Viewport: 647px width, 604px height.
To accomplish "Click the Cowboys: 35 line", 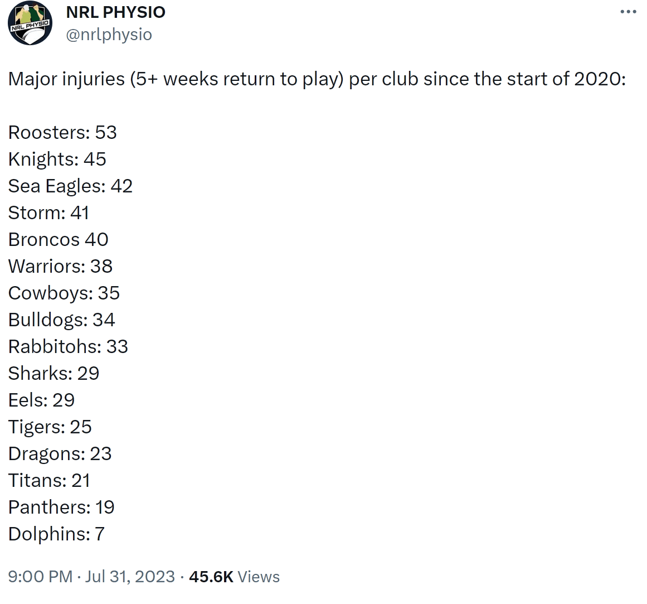I will [x=64, y=293].
